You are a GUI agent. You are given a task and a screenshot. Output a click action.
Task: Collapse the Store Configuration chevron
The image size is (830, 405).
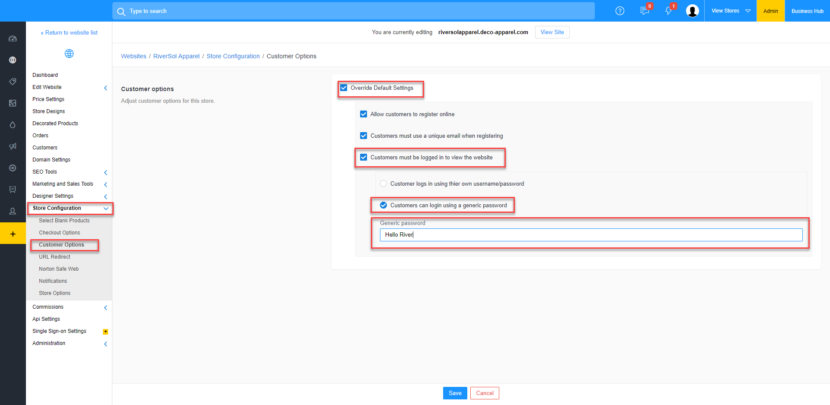coord(106,209)
